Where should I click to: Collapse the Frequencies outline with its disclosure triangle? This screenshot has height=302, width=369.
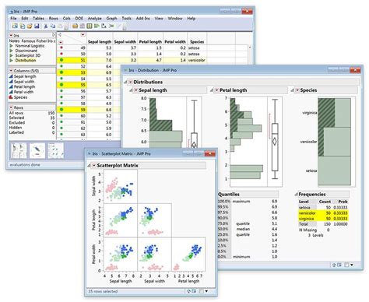click(296, 195)
